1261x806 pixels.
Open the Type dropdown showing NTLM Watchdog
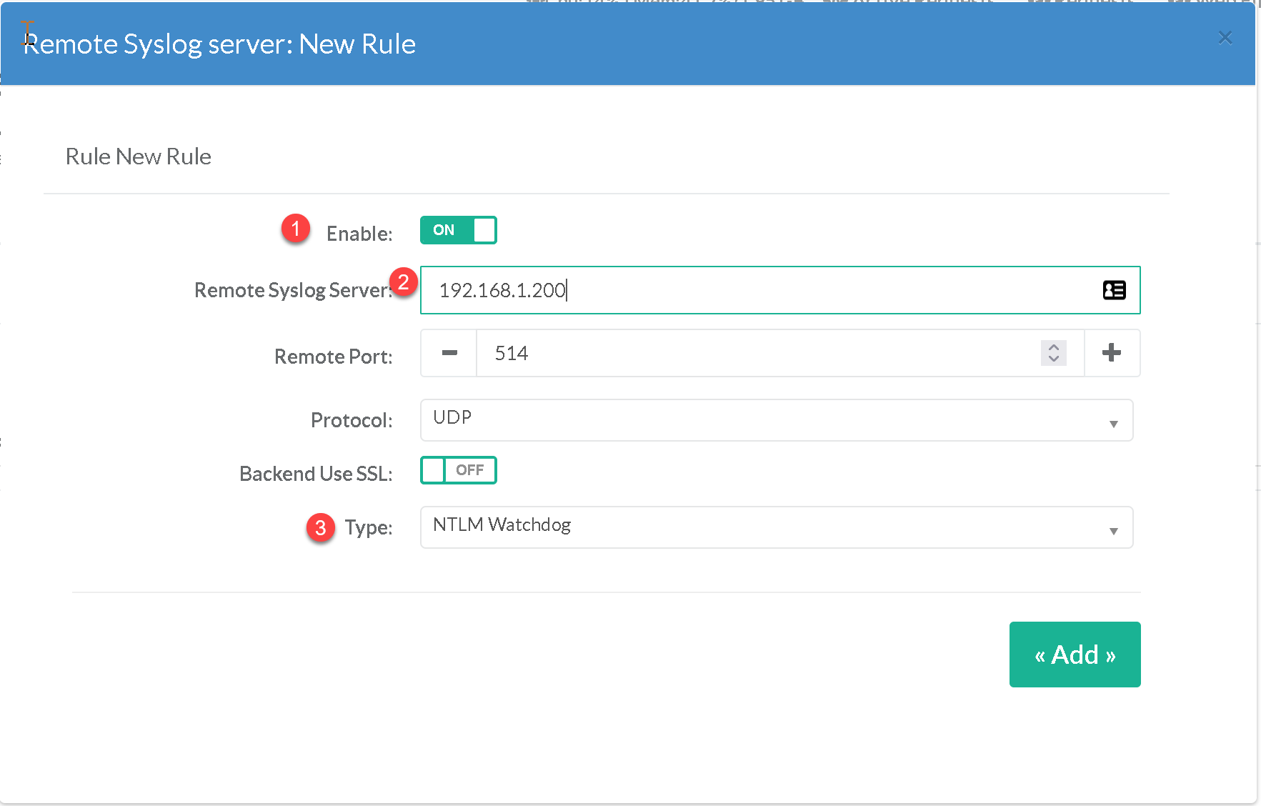(x=776, y=527)
